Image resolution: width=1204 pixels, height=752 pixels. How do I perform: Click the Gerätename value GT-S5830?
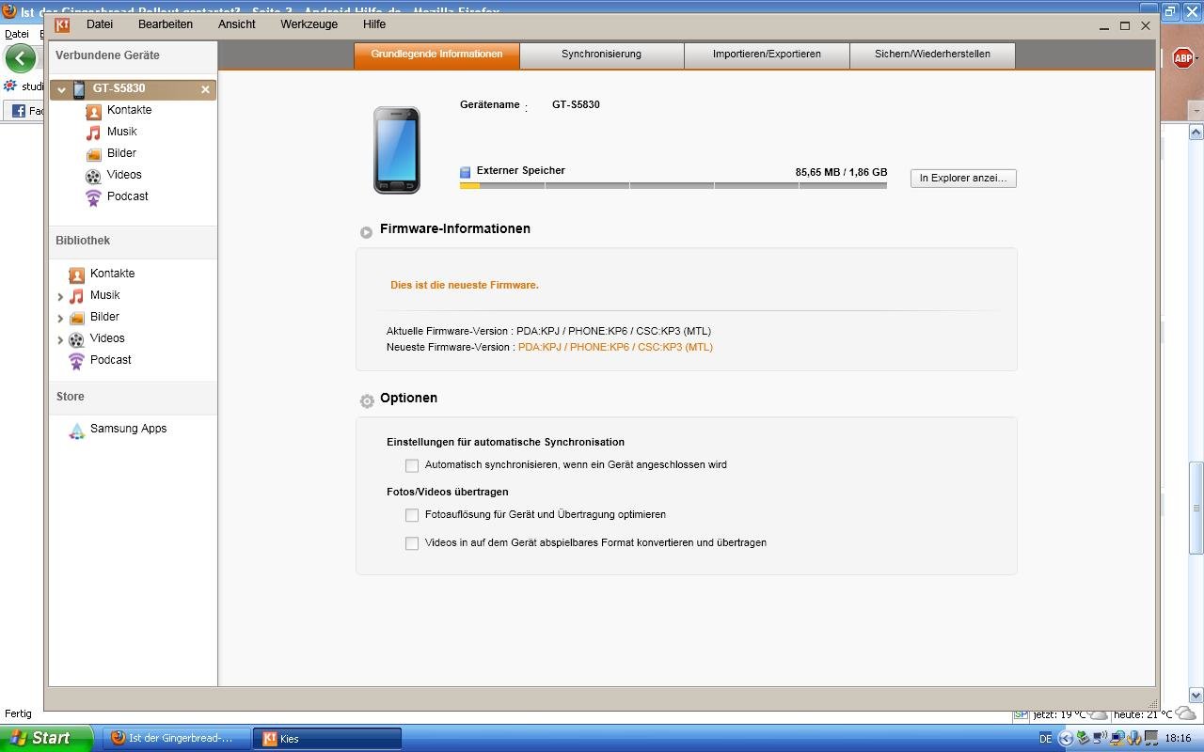[576, 104]
